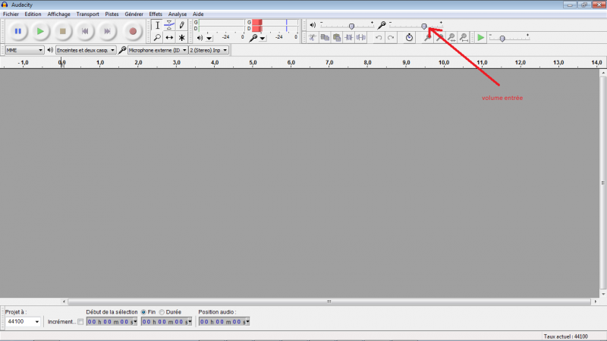This screenshot has width=607, height=341.
Task: Select the Fin radio button
Action: [143, 312]
